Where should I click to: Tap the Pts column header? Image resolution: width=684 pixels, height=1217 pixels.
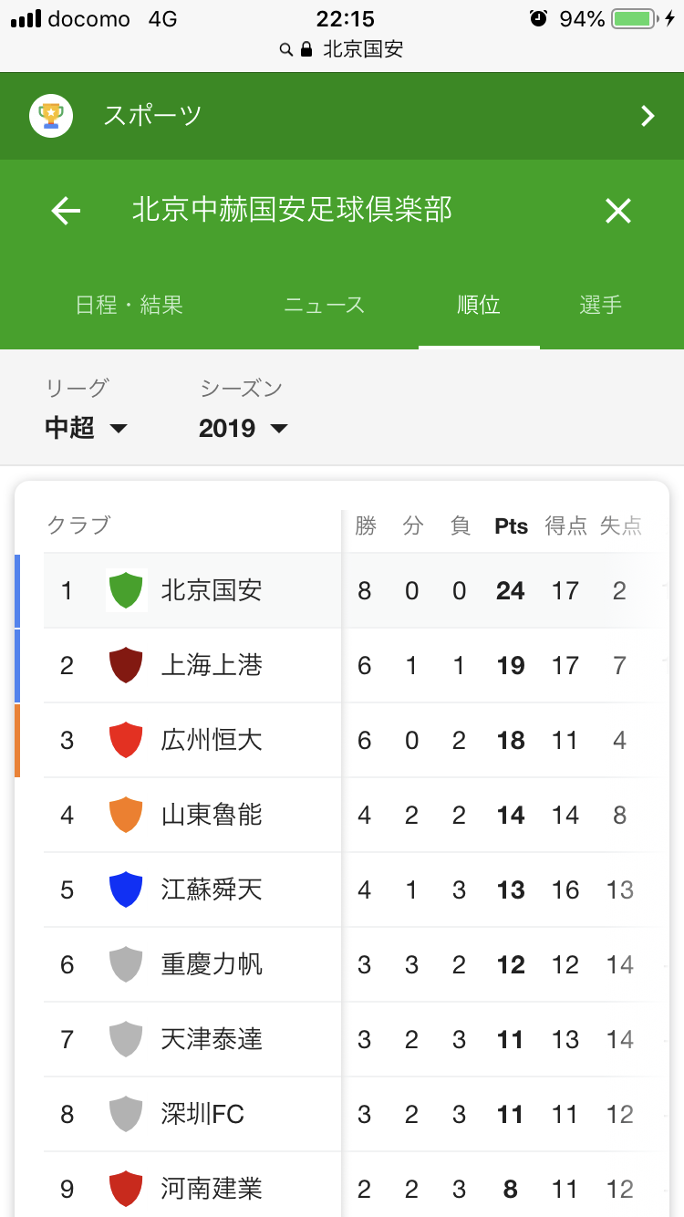[x=511, y=526]
